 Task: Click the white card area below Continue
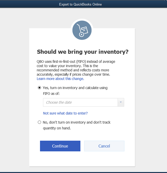pos(82,159)
